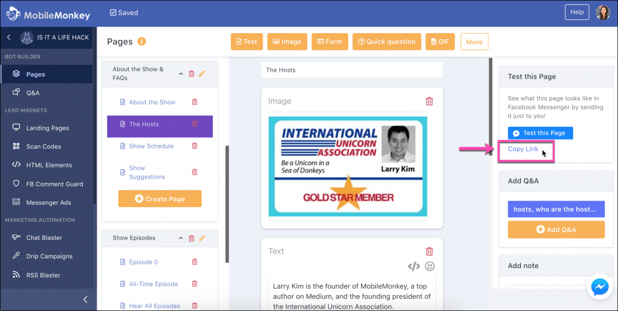Click the pages list scrollbar
Screen dimensions: 618x311
point(227,204)
